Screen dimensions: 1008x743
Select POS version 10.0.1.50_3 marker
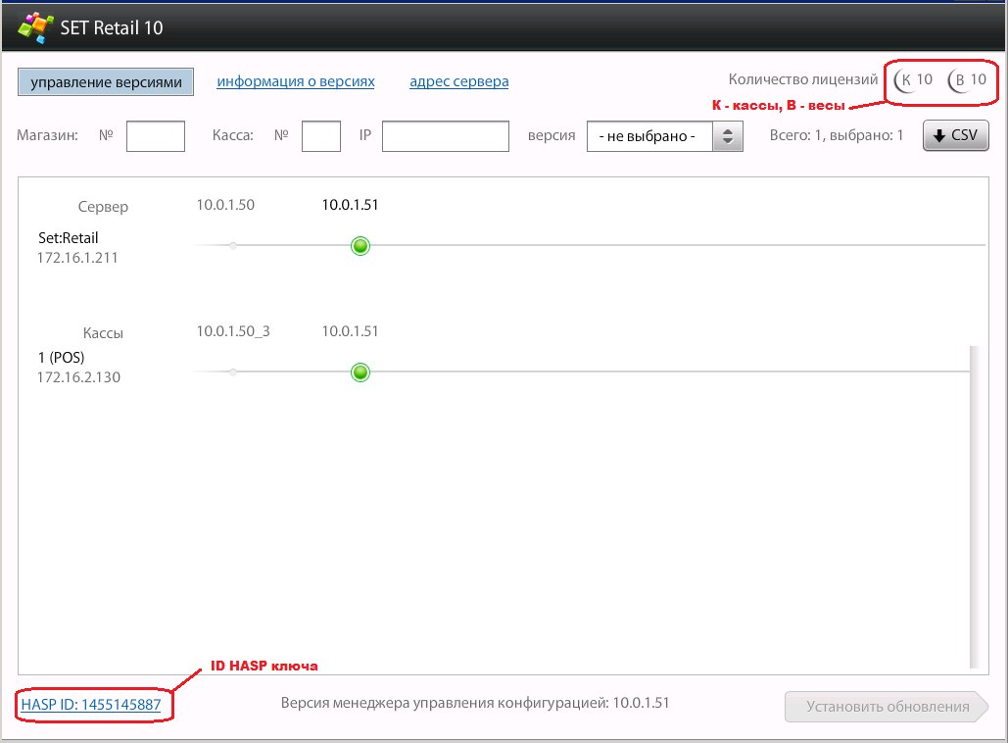click(233, 371)
